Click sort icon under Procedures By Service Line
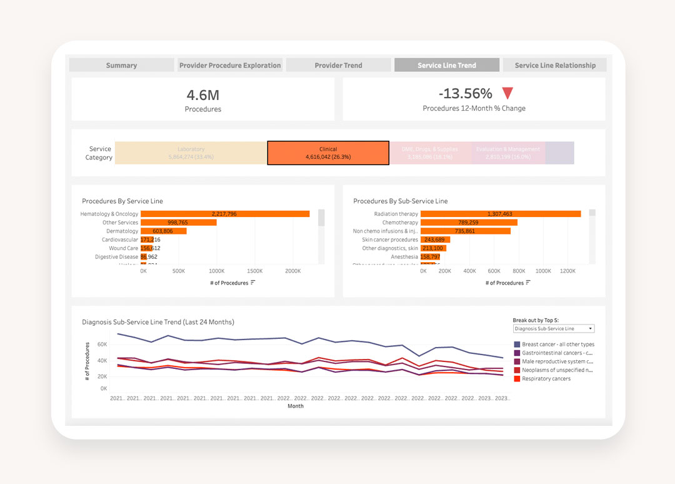Viewport: 675px width, 484px height. 252,283
